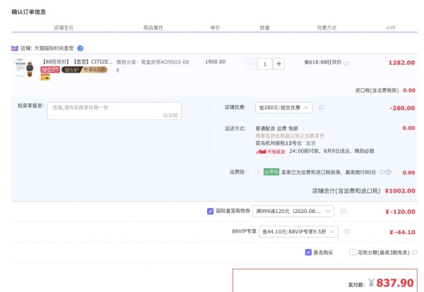Open the 【88狂欢价】CITIZE... product title link
The width and height of the screenshot is (424, 292).
tap(77, 61)
